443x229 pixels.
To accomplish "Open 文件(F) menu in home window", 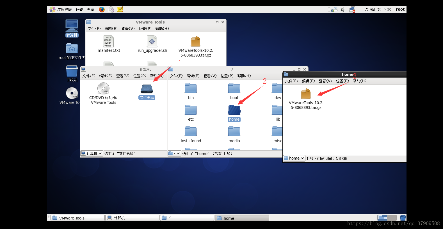I will (x=291, y=81).
